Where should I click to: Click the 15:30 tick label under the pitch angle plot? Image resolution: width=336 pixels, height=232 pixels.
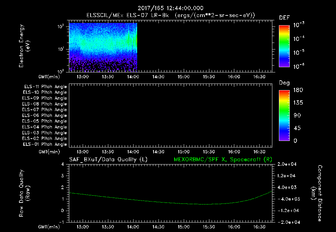[209, 152]
